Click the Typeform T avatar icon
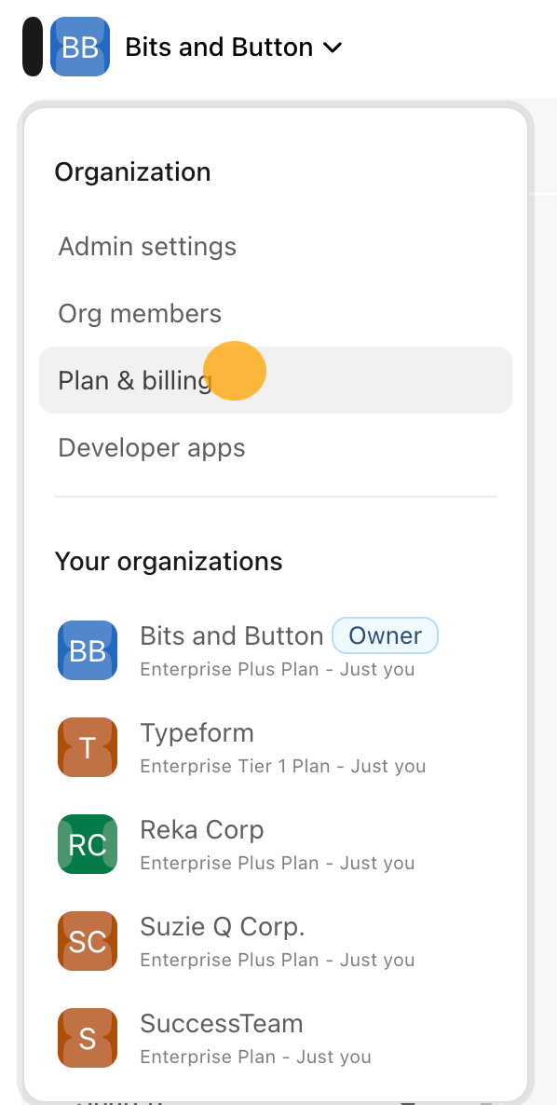 pyautogui.click(x=88, y=747)
